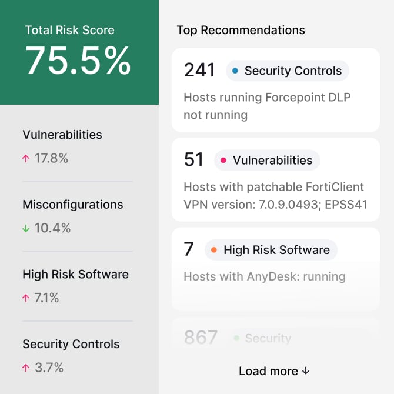Click the down arrow next to Load more
The height and width of the screenshot is (394, 394).
306,371
